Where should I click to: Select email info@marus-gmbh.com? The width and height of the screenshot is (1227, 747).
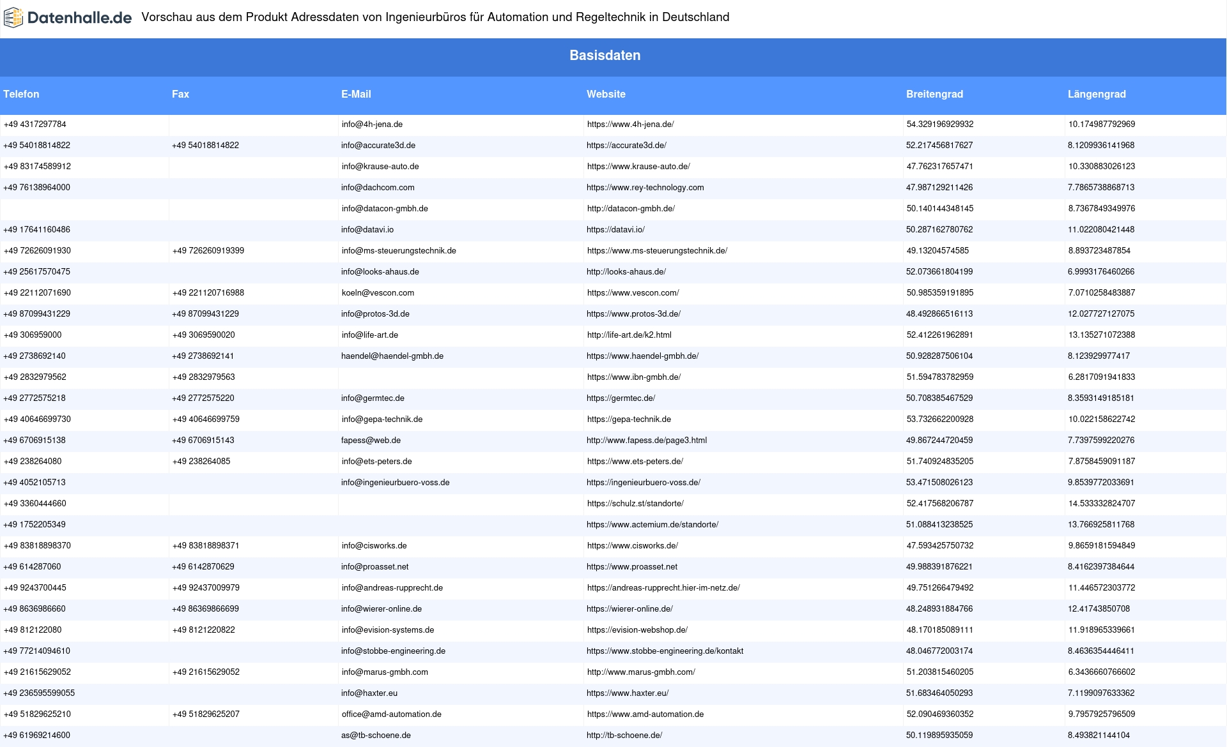385,672
